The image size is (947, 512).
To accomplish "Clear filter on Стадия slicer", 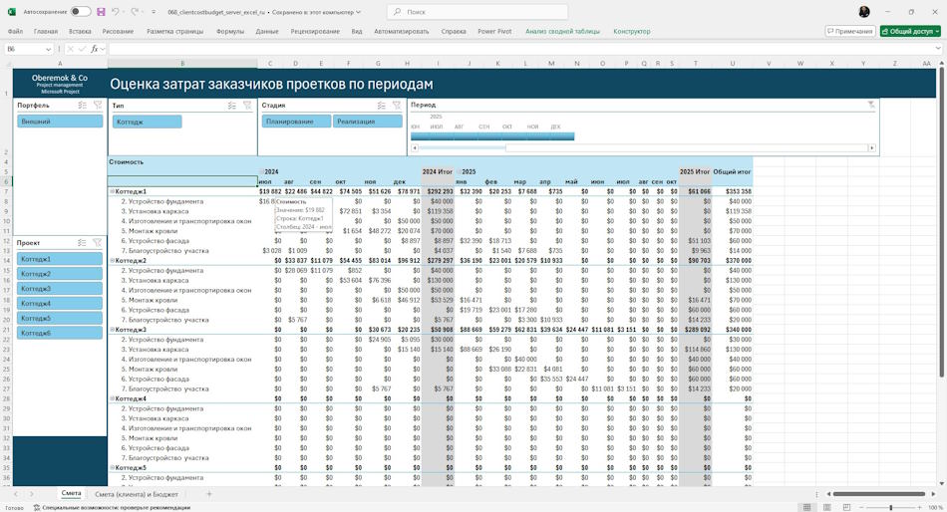I will 396,105.
